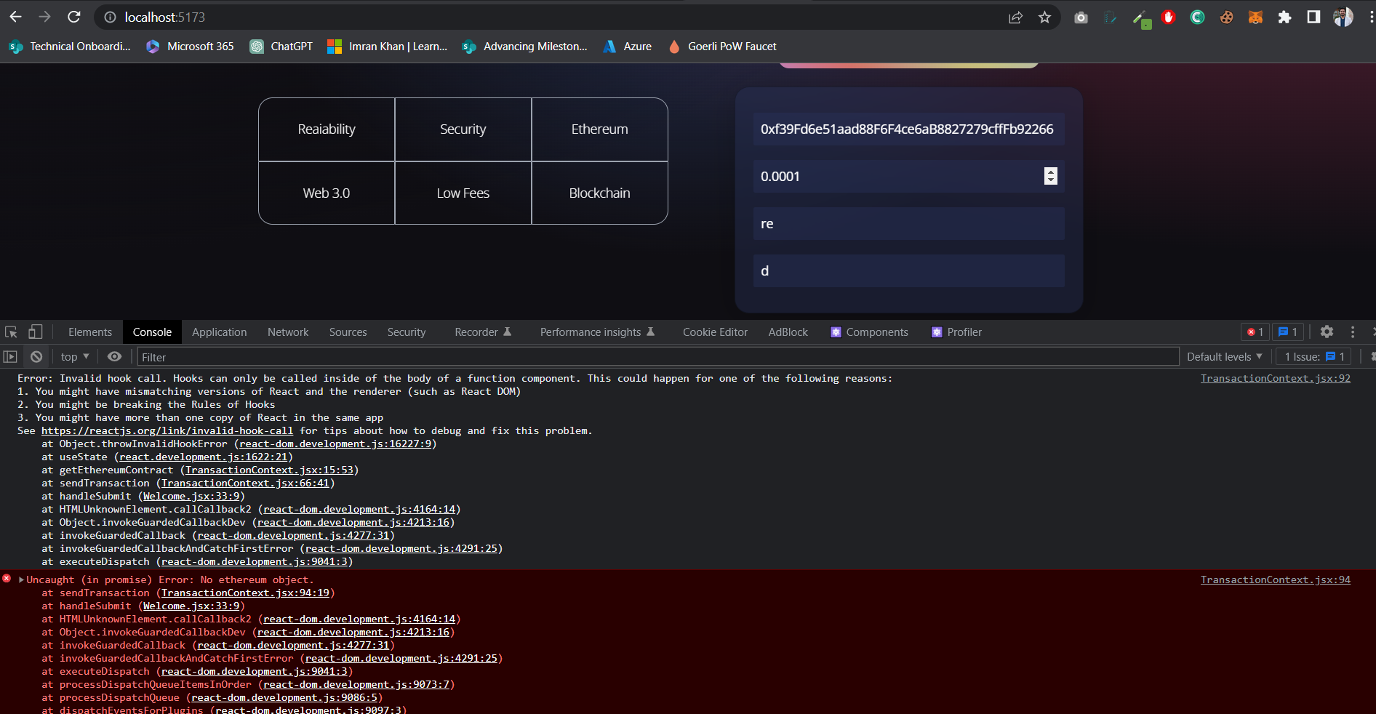1376x714 pixels.
Task: Click the TransactionContext.jsx:94 source link
Action: pyautogui.click(x=1275, y=580)
